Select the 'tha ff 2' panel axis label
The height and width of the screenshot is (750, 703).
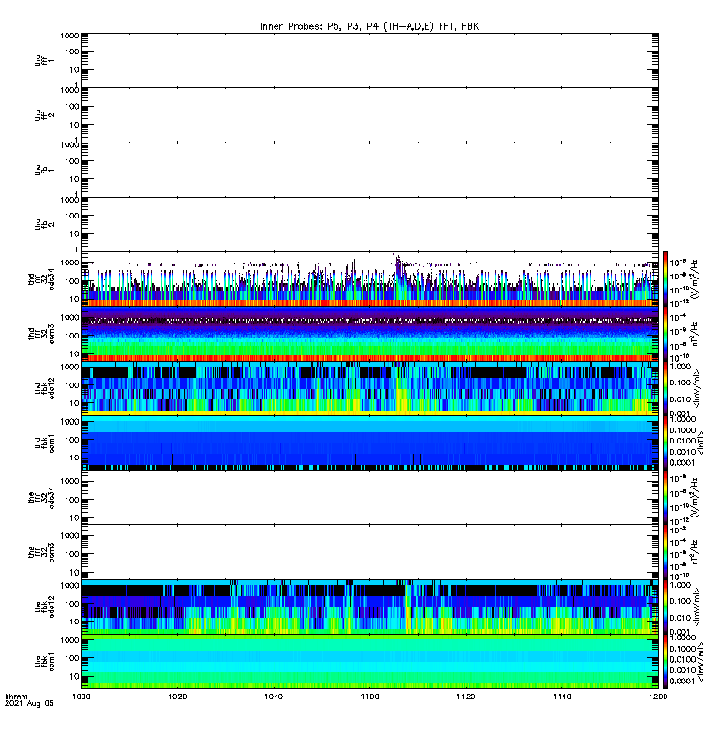click(44, 114)
